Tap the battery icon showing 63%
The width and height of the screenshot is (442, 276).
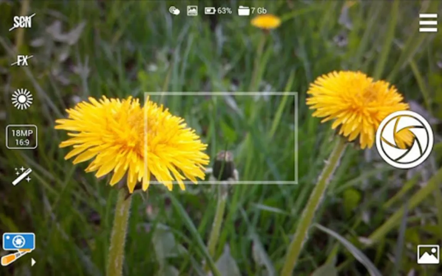210,11
